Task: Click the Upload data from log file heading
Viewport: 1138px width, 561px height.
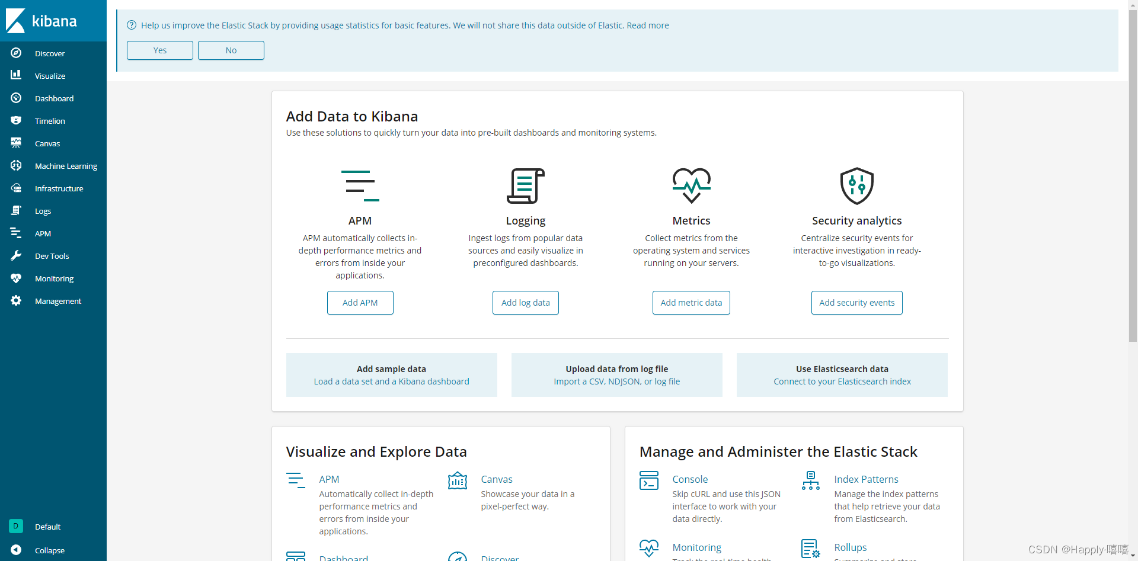Action: tap(617, 369)
